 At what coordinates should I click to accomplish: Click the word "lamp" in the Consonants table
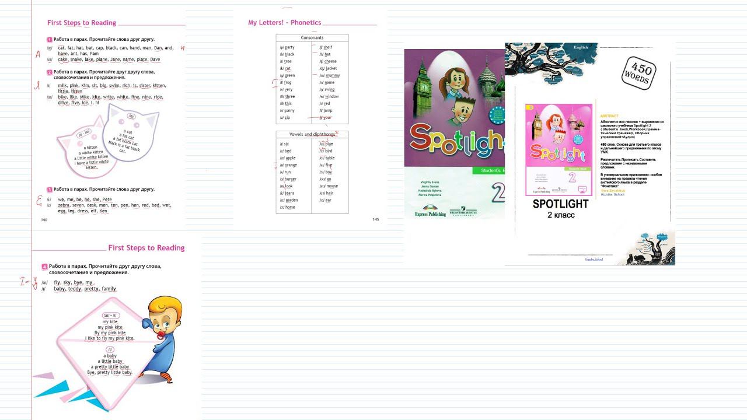(328, 110)
